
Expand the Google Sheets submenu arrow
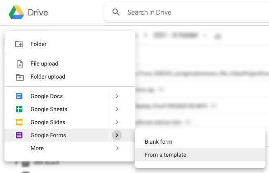coord(117,109)
